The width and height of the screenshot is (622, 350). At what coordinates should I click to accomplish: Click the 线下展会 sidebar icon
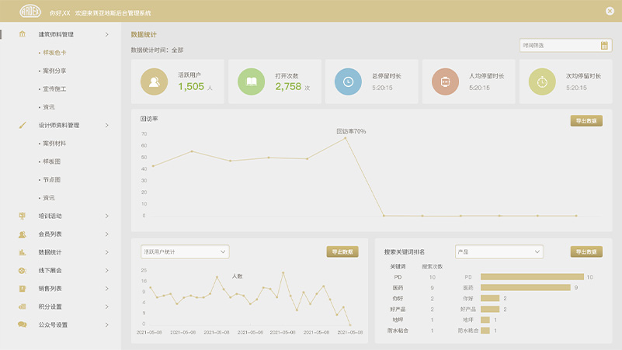pyautogui.click(x=22, y=270)
